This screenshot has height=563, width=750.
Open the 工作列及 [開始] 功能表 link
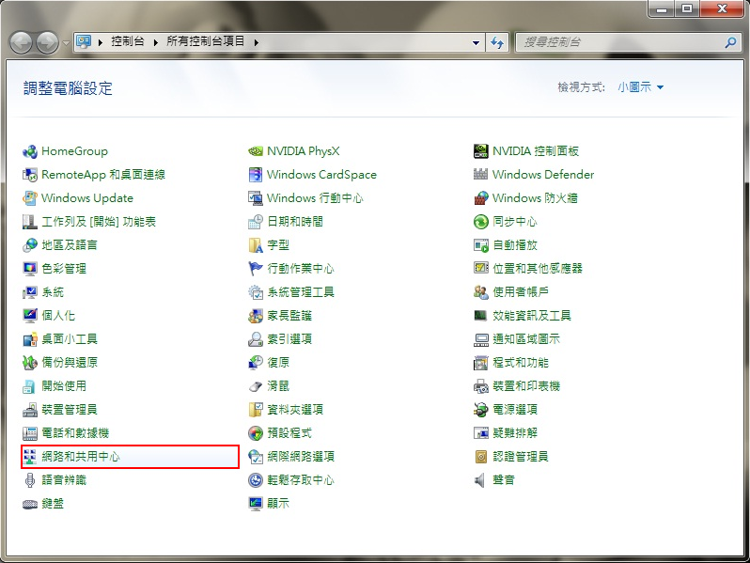[99, 222]
